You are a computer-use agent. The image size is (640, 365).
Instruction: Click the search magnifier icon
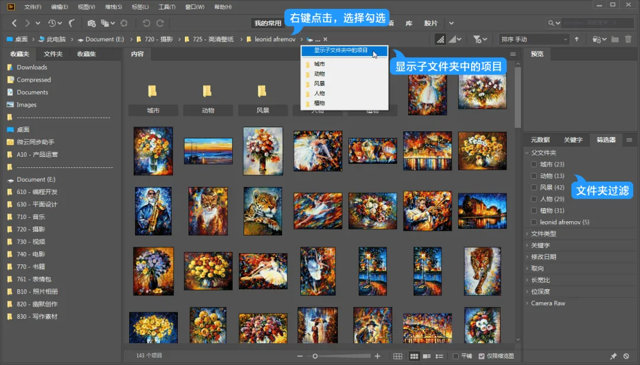pos(551,23)
